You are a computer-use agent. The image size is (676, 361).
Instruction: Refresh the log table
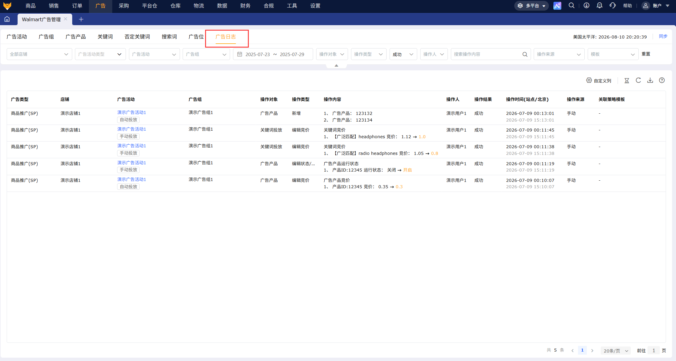tap(638, 80)
